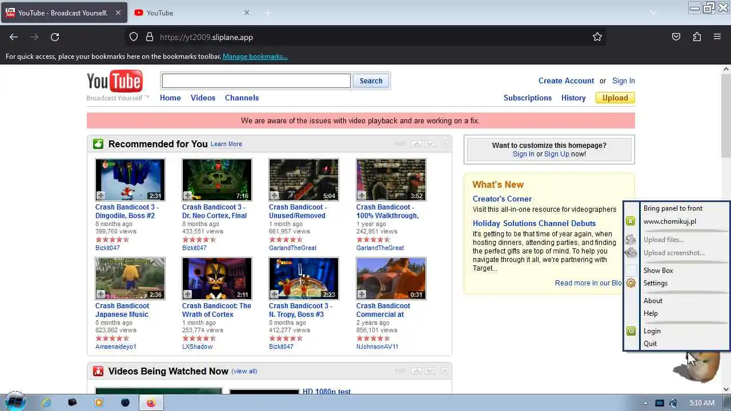Move Recommended for You module down
Viewport: 731px width, 411px height.
(x=430, y=144)
